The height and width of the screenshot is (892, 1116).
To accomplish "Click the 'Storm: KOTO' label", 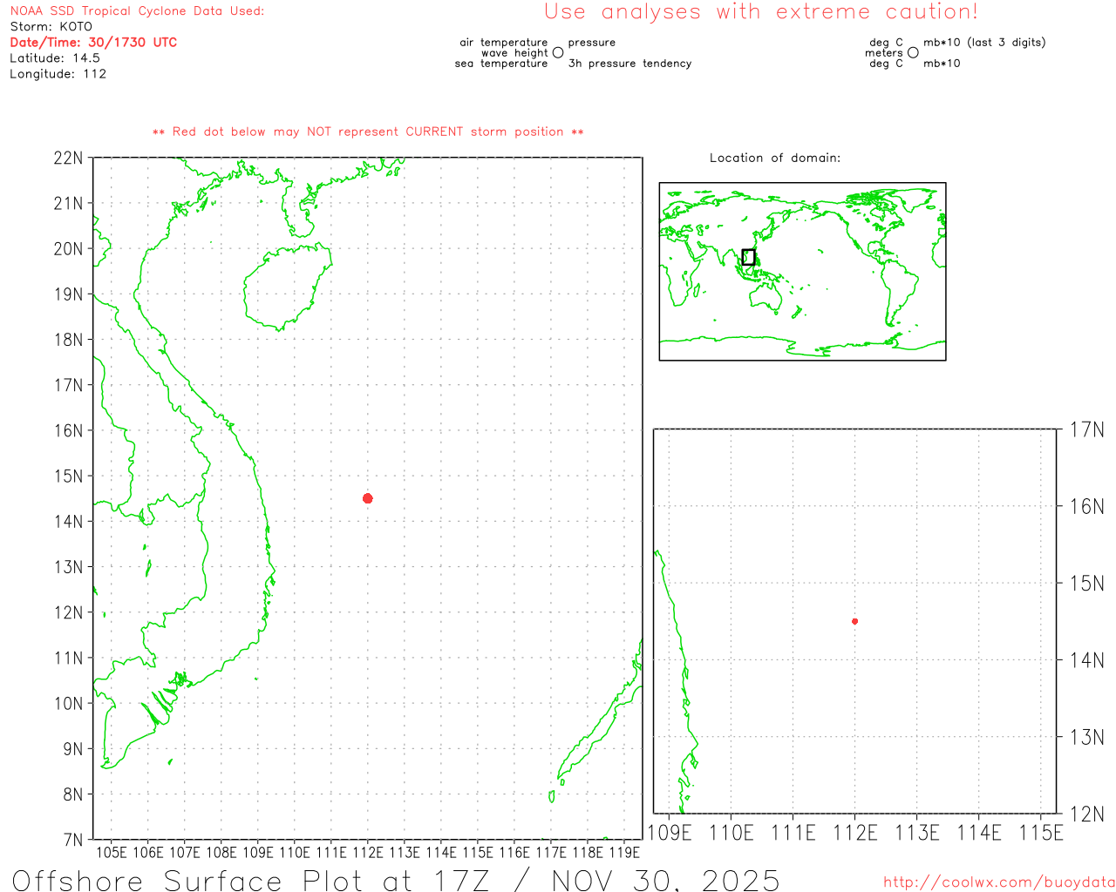I will coord(51,27).
